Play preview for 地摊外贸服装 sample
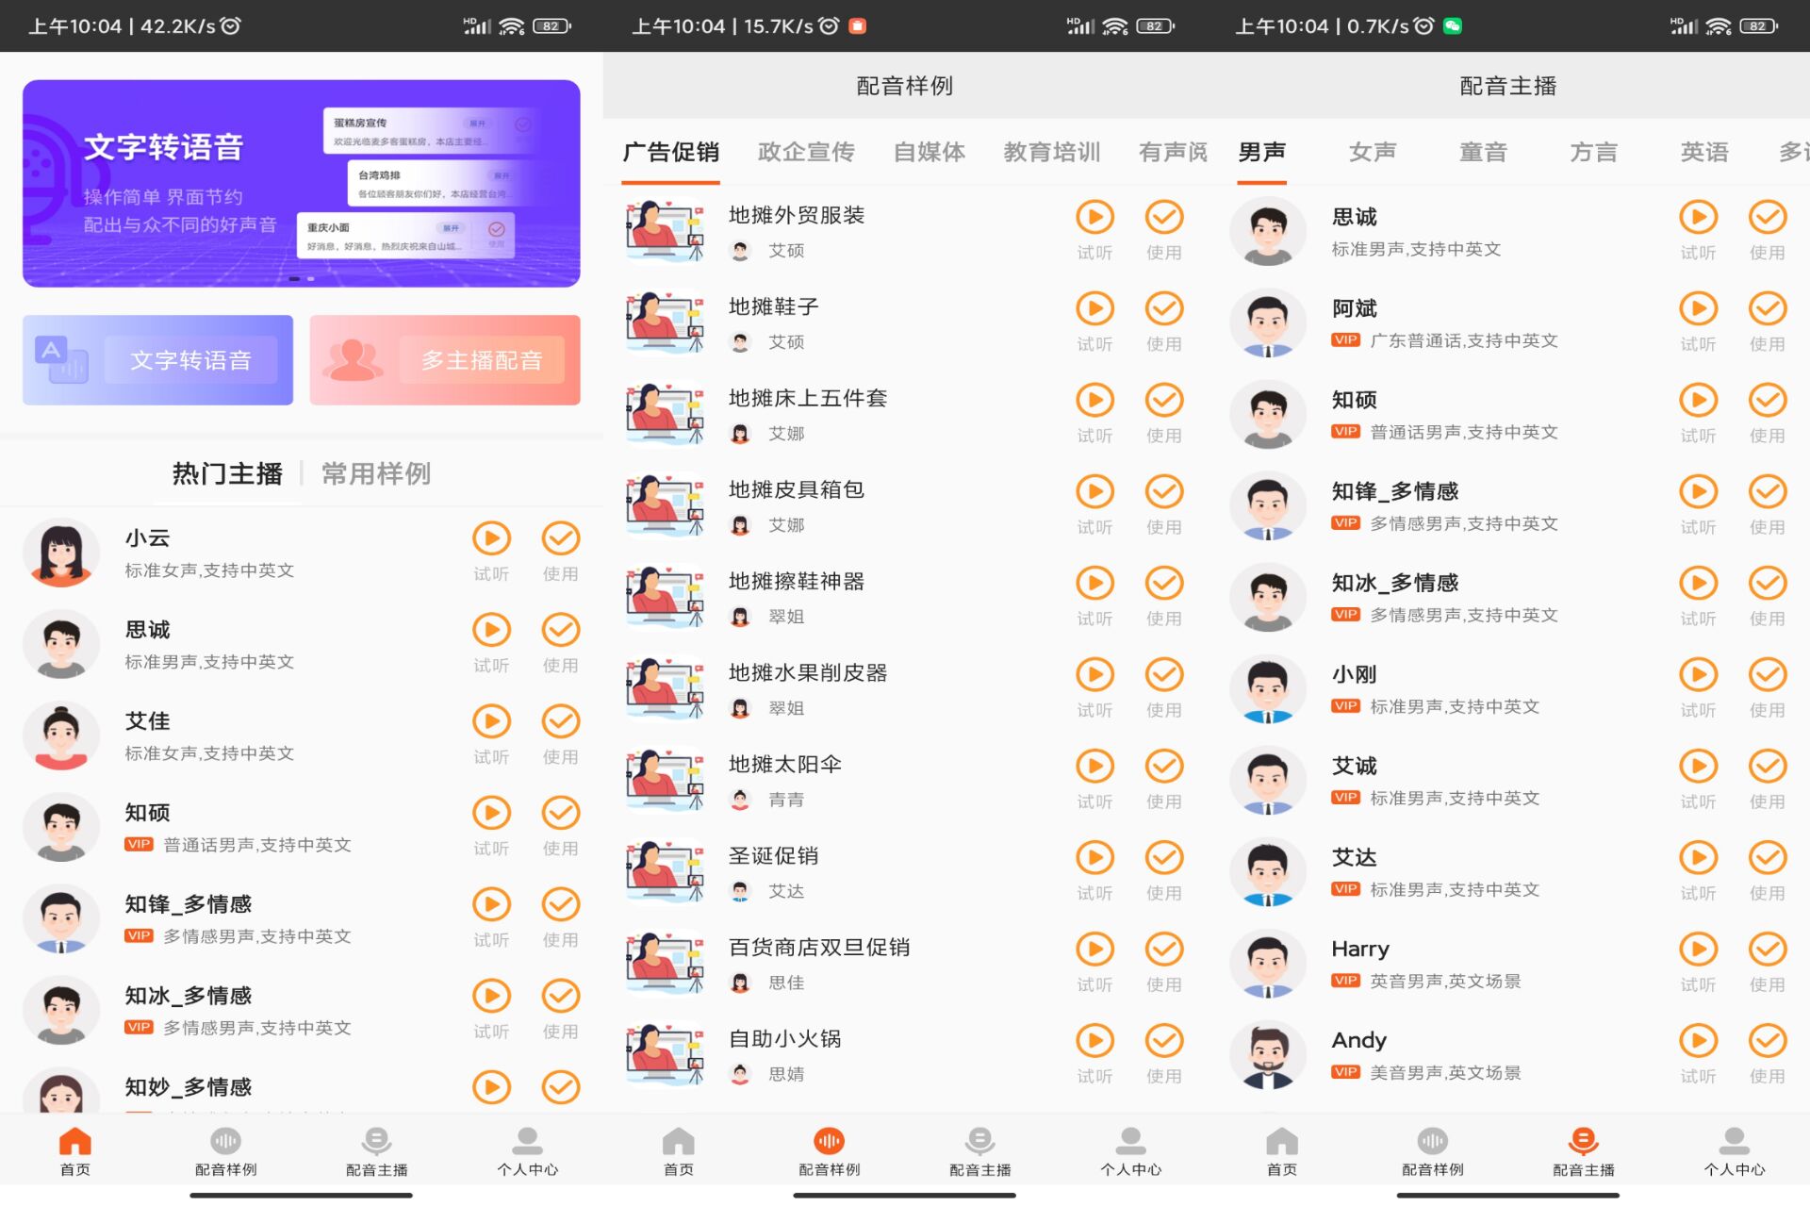 (1094, 218)
